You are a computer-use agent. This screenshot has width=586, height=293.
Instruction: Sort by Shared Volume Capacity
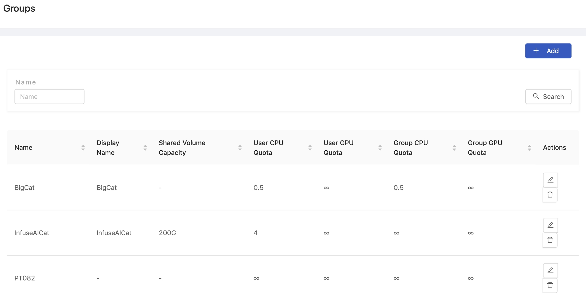[240, 148]
